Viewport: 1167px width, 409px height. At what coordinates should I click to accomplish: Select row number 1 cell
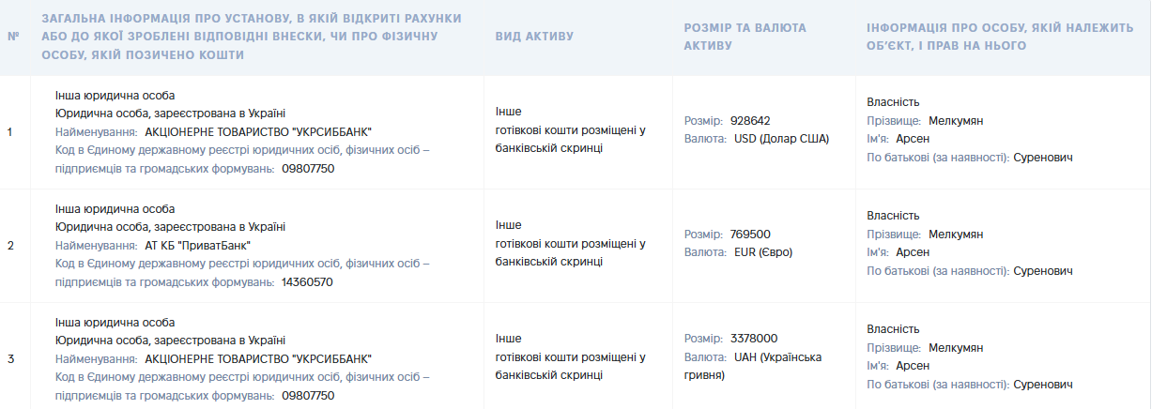(9, 132)
